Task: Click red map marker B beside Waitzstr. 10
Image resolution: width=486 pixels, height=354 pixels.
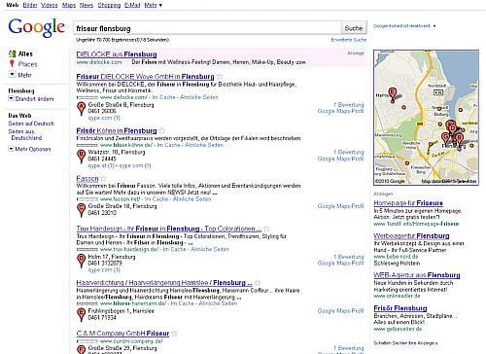Action: click(81, 157)
